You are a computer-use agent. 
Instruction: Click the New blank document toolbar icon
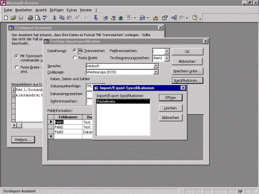pos(6,18)
